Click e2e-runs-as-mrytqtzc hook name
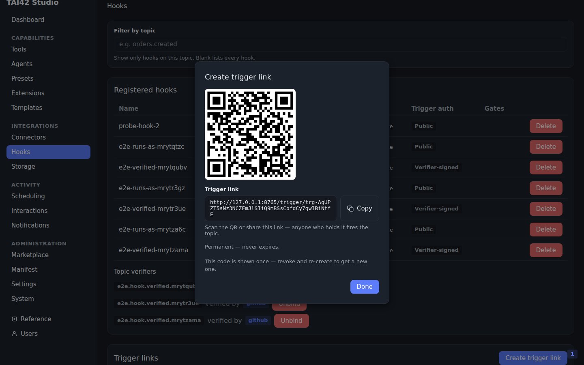This screenshot has height=365, width=584. (x=151, y=147)
